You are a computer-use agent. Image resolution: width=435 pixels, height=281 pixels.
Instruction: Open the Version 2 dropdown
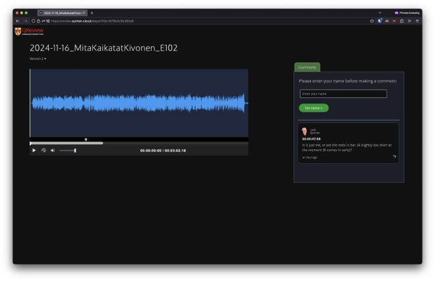(38, 59)
